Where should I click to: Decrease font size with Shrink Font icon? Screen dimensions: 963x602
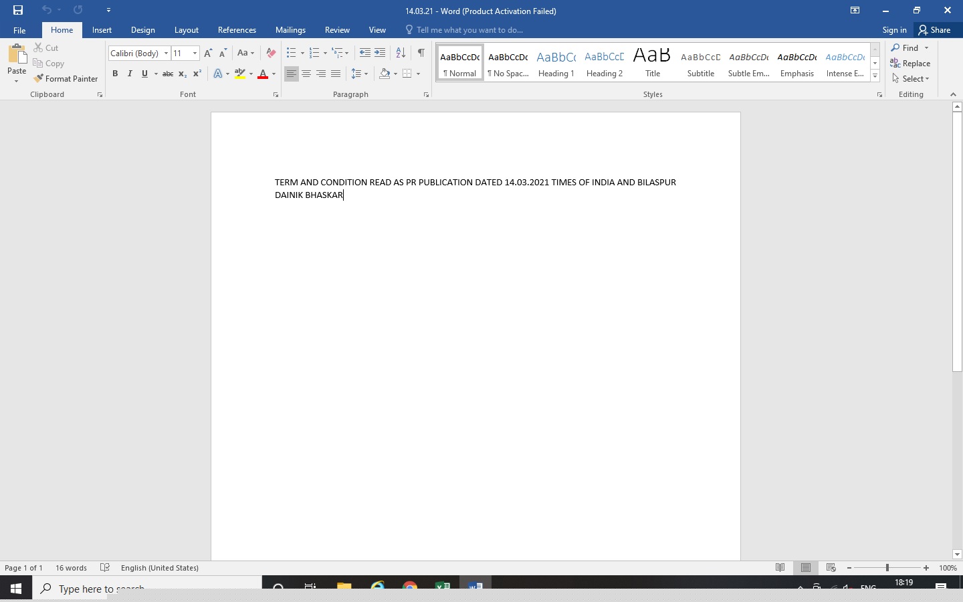[x=223, y=54]
